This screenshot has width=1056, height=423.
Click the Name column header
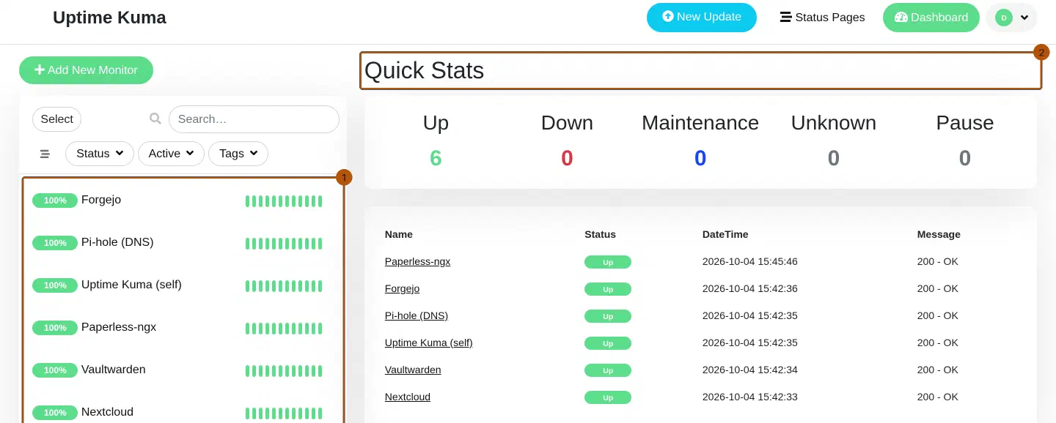[x=398, y=234]
